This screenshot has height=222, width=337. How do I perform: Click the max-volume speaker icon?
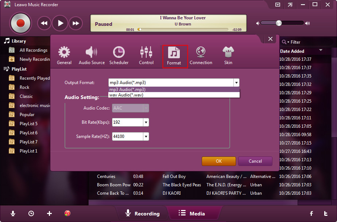pos(307,23)
